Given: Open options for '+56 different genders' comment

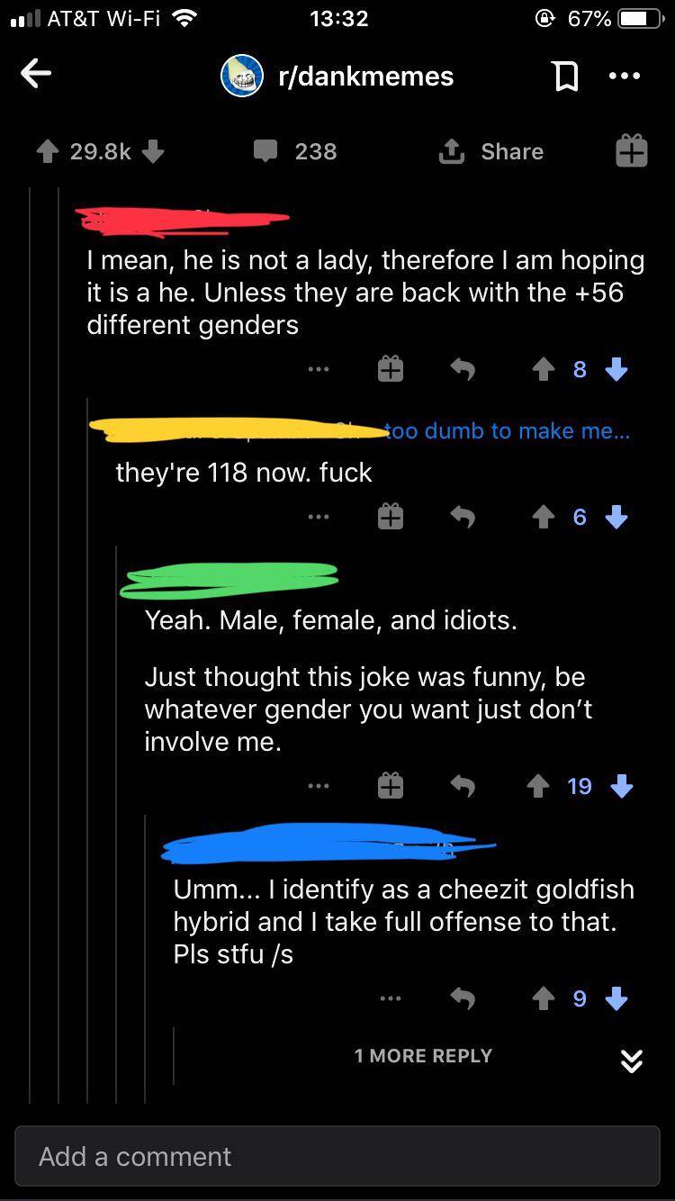Looking at the screenshot, I should click(x=317, y=369).
